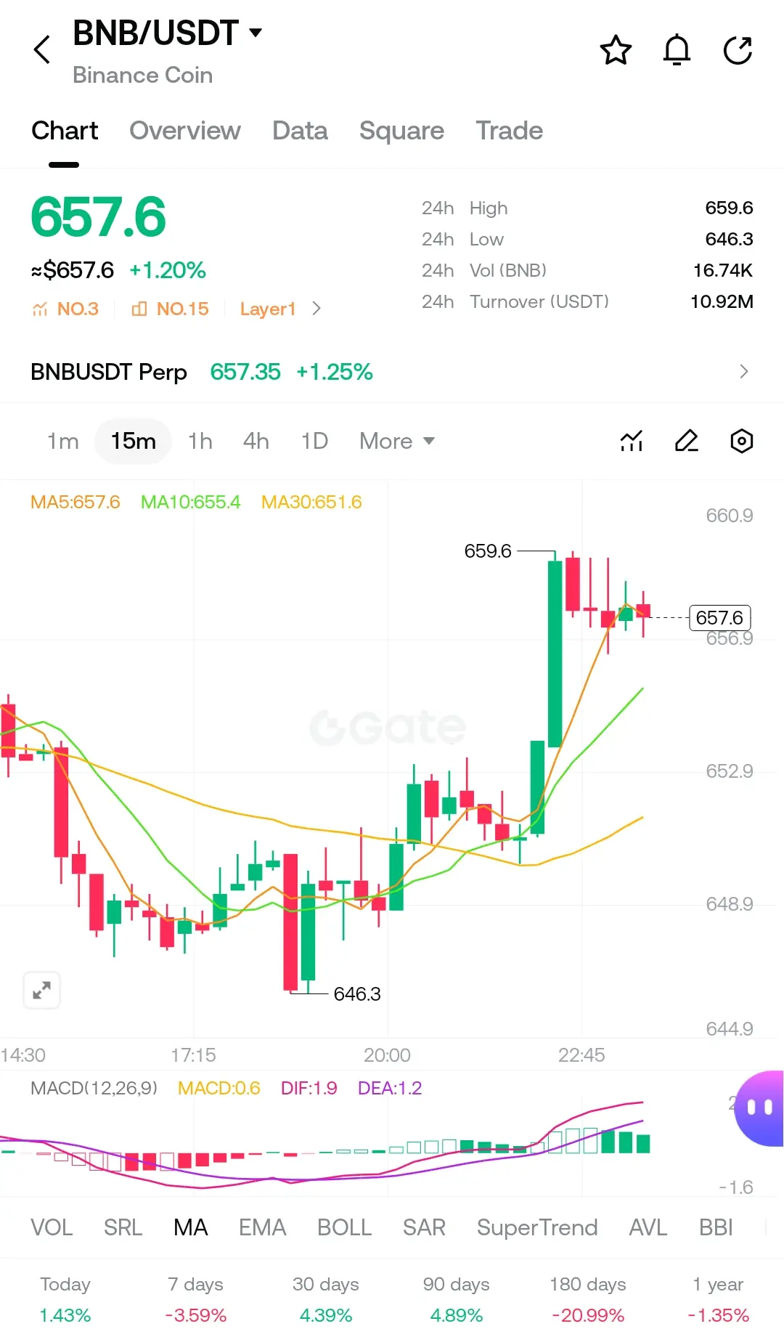Tap the 657.6 current price label on chart

pyautogui.click(x=719, y=617)
